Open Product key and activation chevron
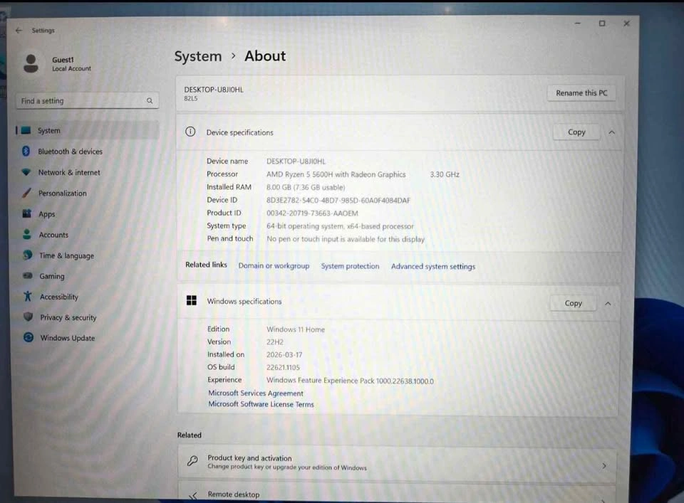684x503 pixels. click(x=604, y=466)
